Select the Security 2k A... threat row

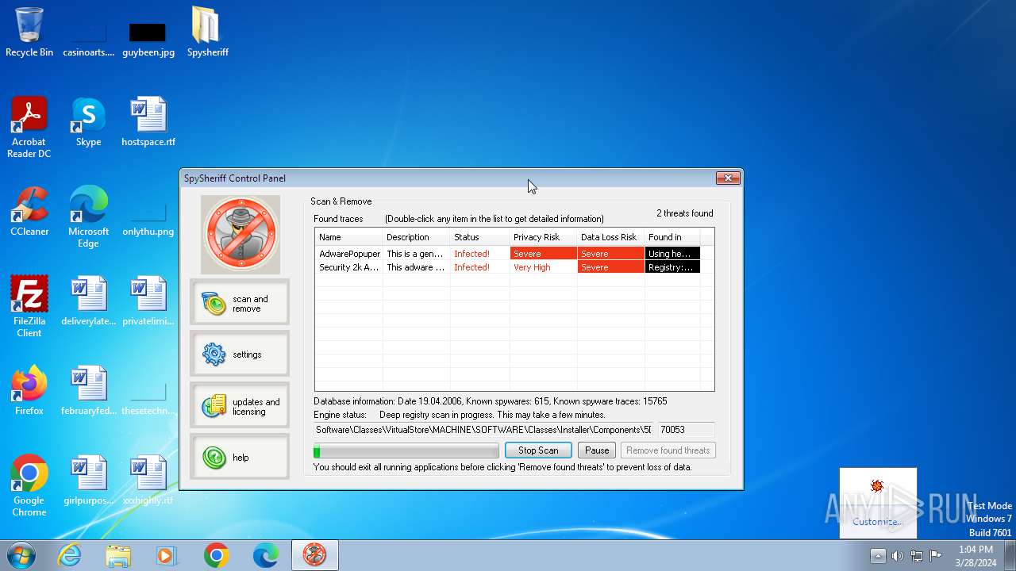[x=508, y=267]
